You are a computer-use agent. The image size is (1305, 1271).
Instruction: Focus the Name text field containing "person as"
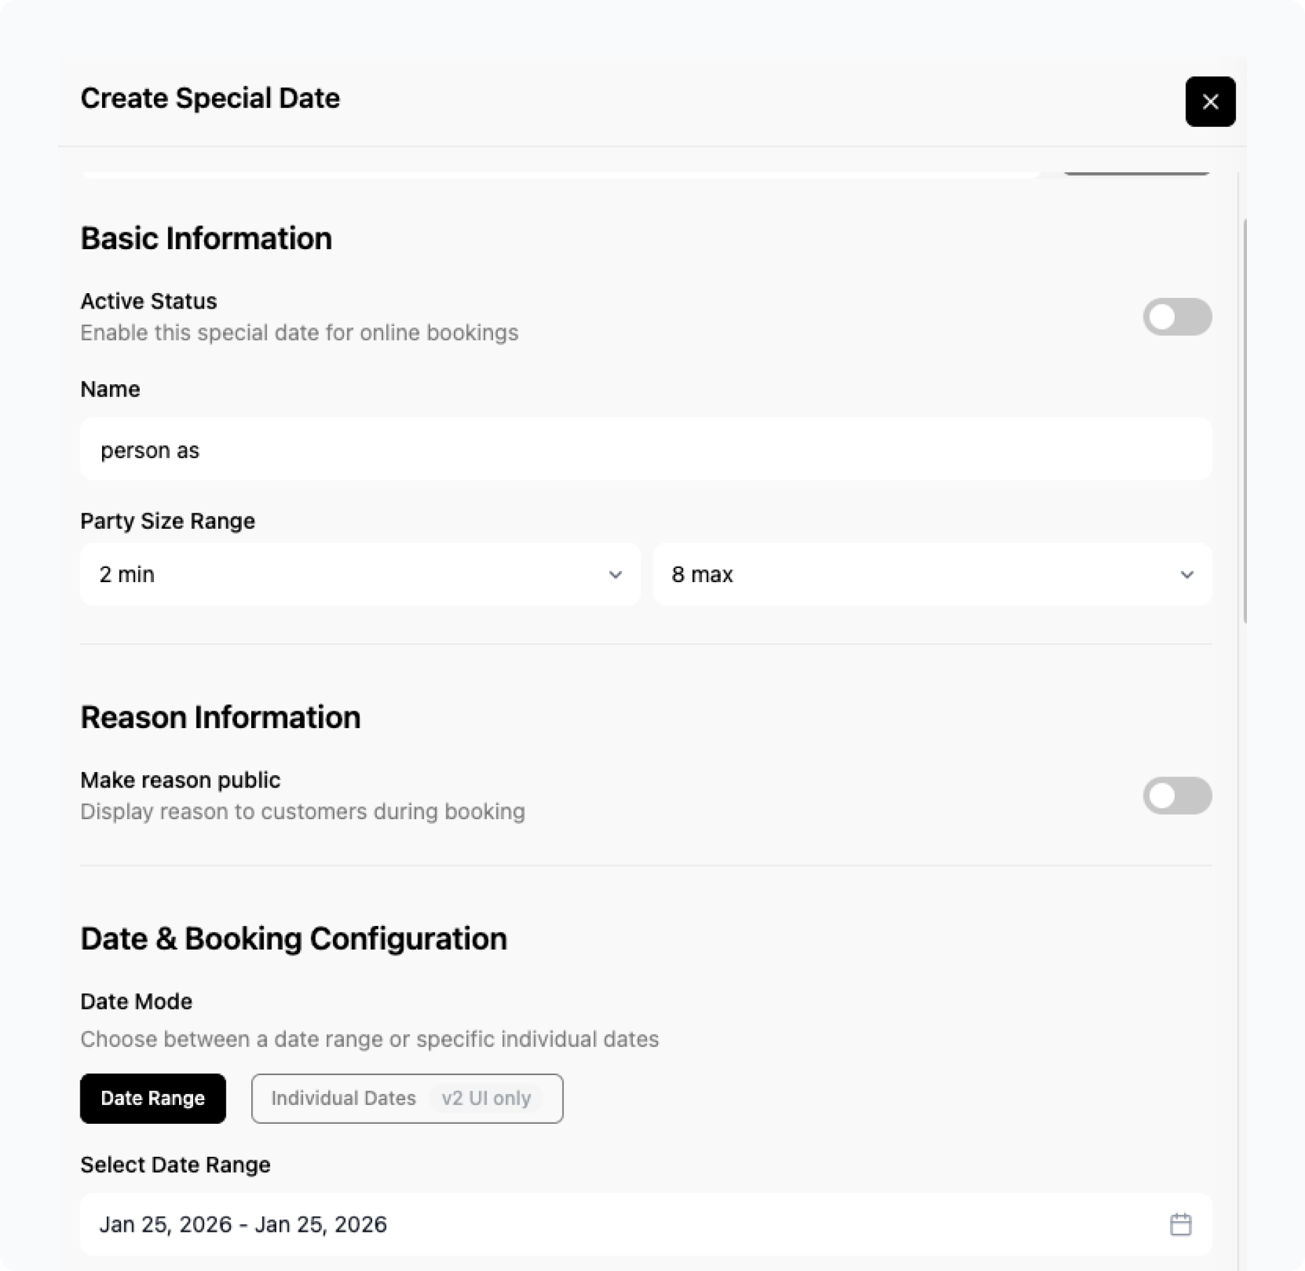pyautogui.click(x=645, y=449)
